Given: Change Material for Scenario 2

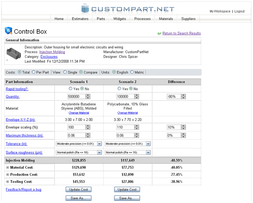Looking at the screenshot, I should click(128, 113).
